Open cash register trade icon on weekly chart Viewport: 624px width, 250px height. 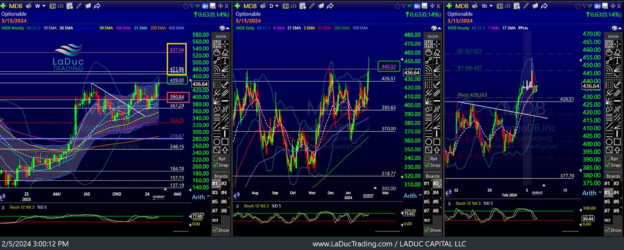(x=29, y=6)
